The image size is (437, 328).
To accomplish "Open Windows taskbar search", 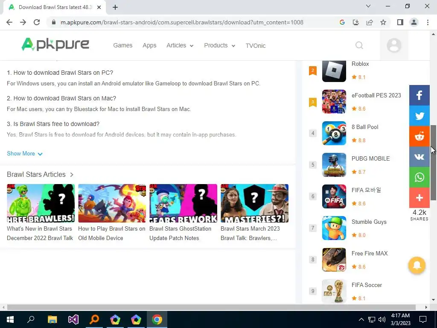I will pos(31,319).
